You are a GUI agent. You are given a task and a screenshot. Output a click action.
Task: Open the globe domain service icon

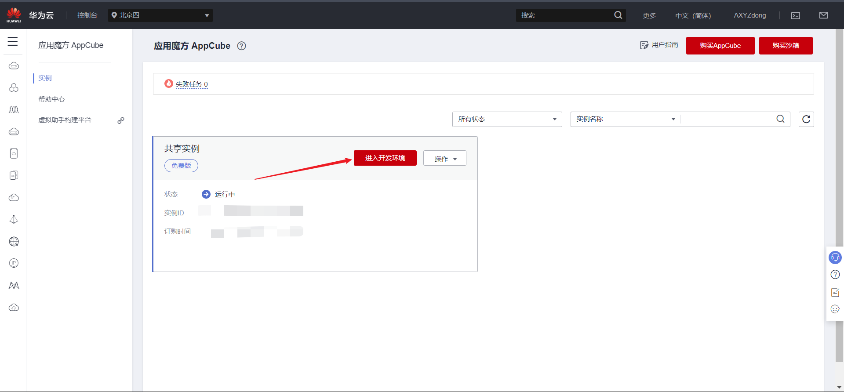point(14,241)
